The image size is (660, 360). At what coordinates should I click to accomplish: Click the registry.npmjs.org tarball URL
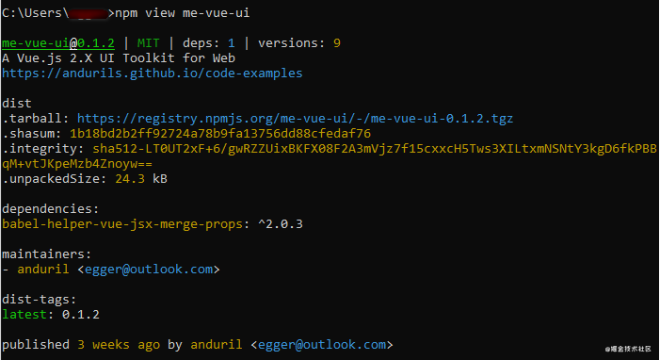(x=295, y=119)
